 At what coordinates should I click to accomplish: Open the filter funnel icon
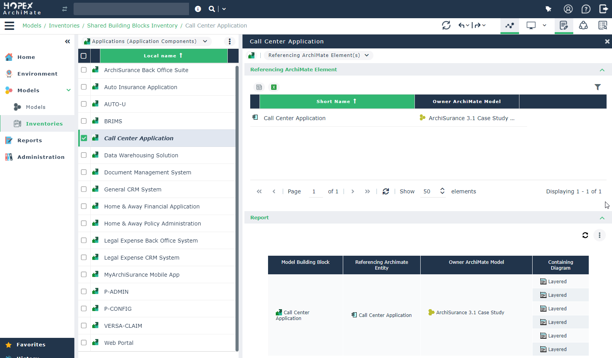598,87
